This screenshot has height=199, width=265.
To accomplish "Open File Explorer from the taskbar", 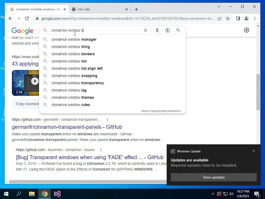I will [x=32, y=194].
